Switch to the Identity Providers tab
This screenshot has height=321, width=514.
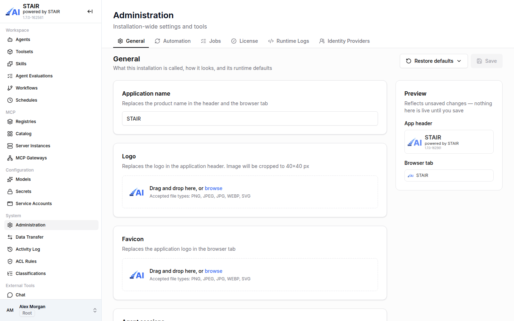344,41
